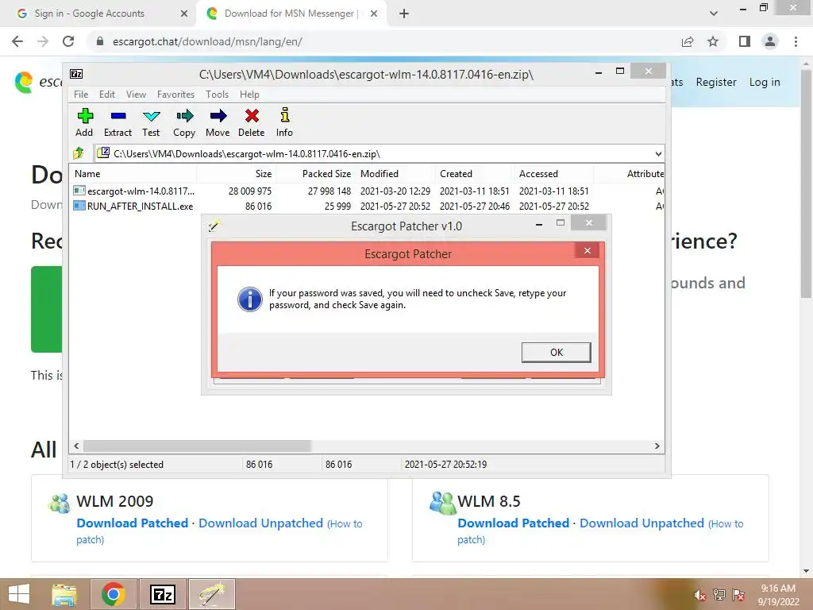
Task: Open the Info tool in 7-Zip
Action: pyautogui.click(x=284, y=122)
